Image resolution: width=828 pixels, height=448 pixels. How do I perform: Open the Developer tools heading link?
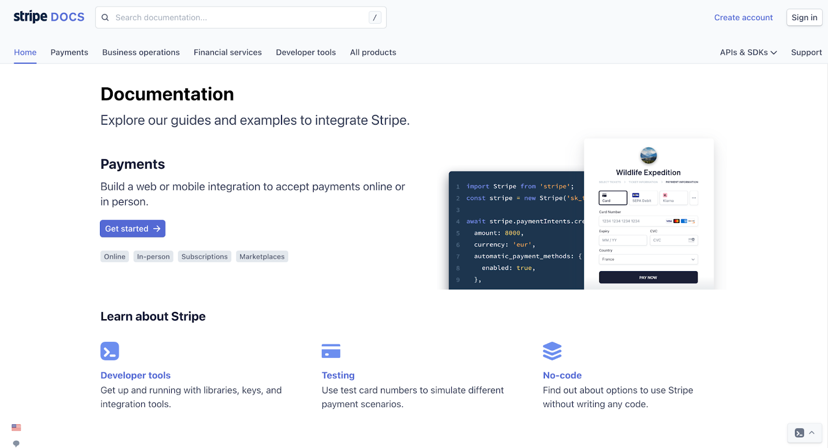[x=136, y=376]
